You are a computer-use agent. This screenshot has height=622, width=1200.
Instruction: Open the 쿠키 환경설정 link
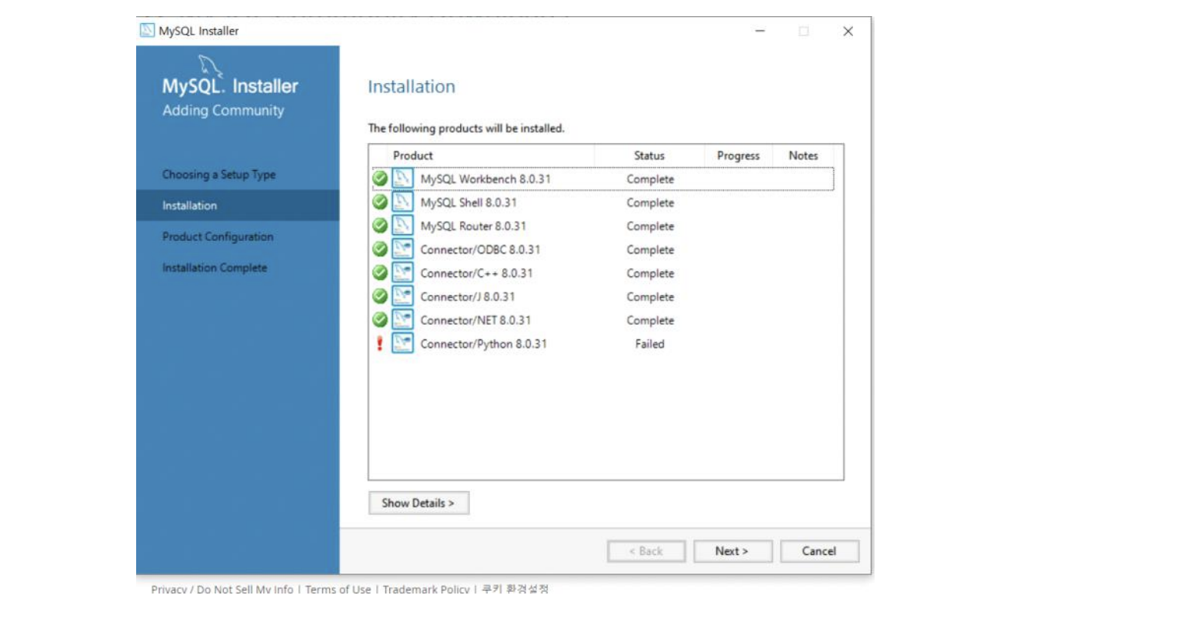(515, 589)
